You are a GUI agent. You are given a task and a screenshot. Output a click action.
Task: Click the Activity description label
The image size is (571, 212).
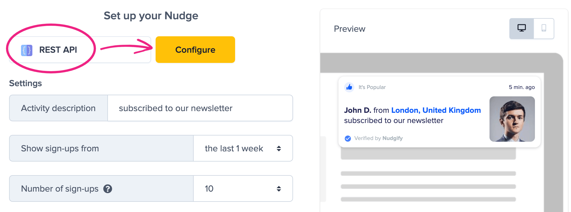58,108
